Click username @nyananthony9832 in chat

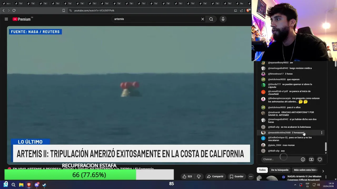click(x=278, y=63)
